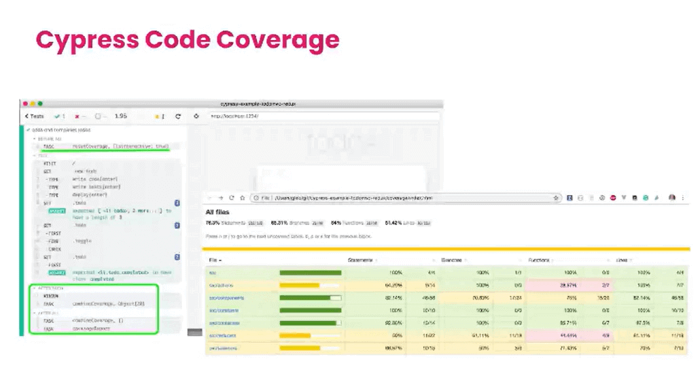Select the 'deploy{enter}' TYPE command
Viewport: 700px width, 372px height.
pyautogui.click(x=109, y=195)
